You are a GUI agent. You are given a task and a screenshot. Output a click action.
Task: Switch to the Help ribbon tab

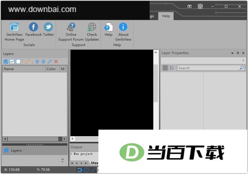coord(166,16)
